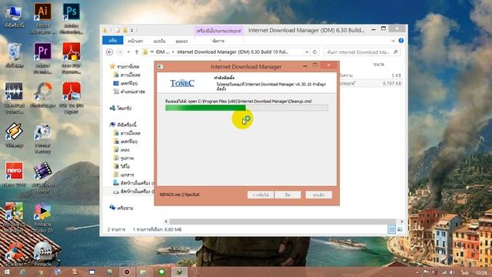Click horizontal scrollbar right arrow
Screen dimensions: 492x277
point(401,222)
